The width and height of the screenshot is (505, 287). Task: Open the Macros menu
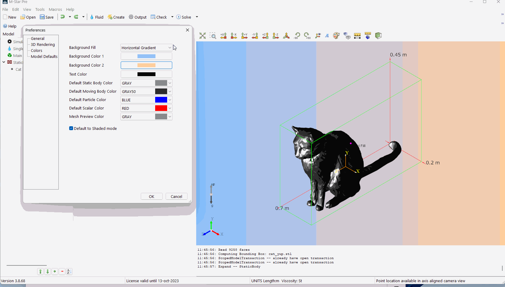[x=55, y=9]
